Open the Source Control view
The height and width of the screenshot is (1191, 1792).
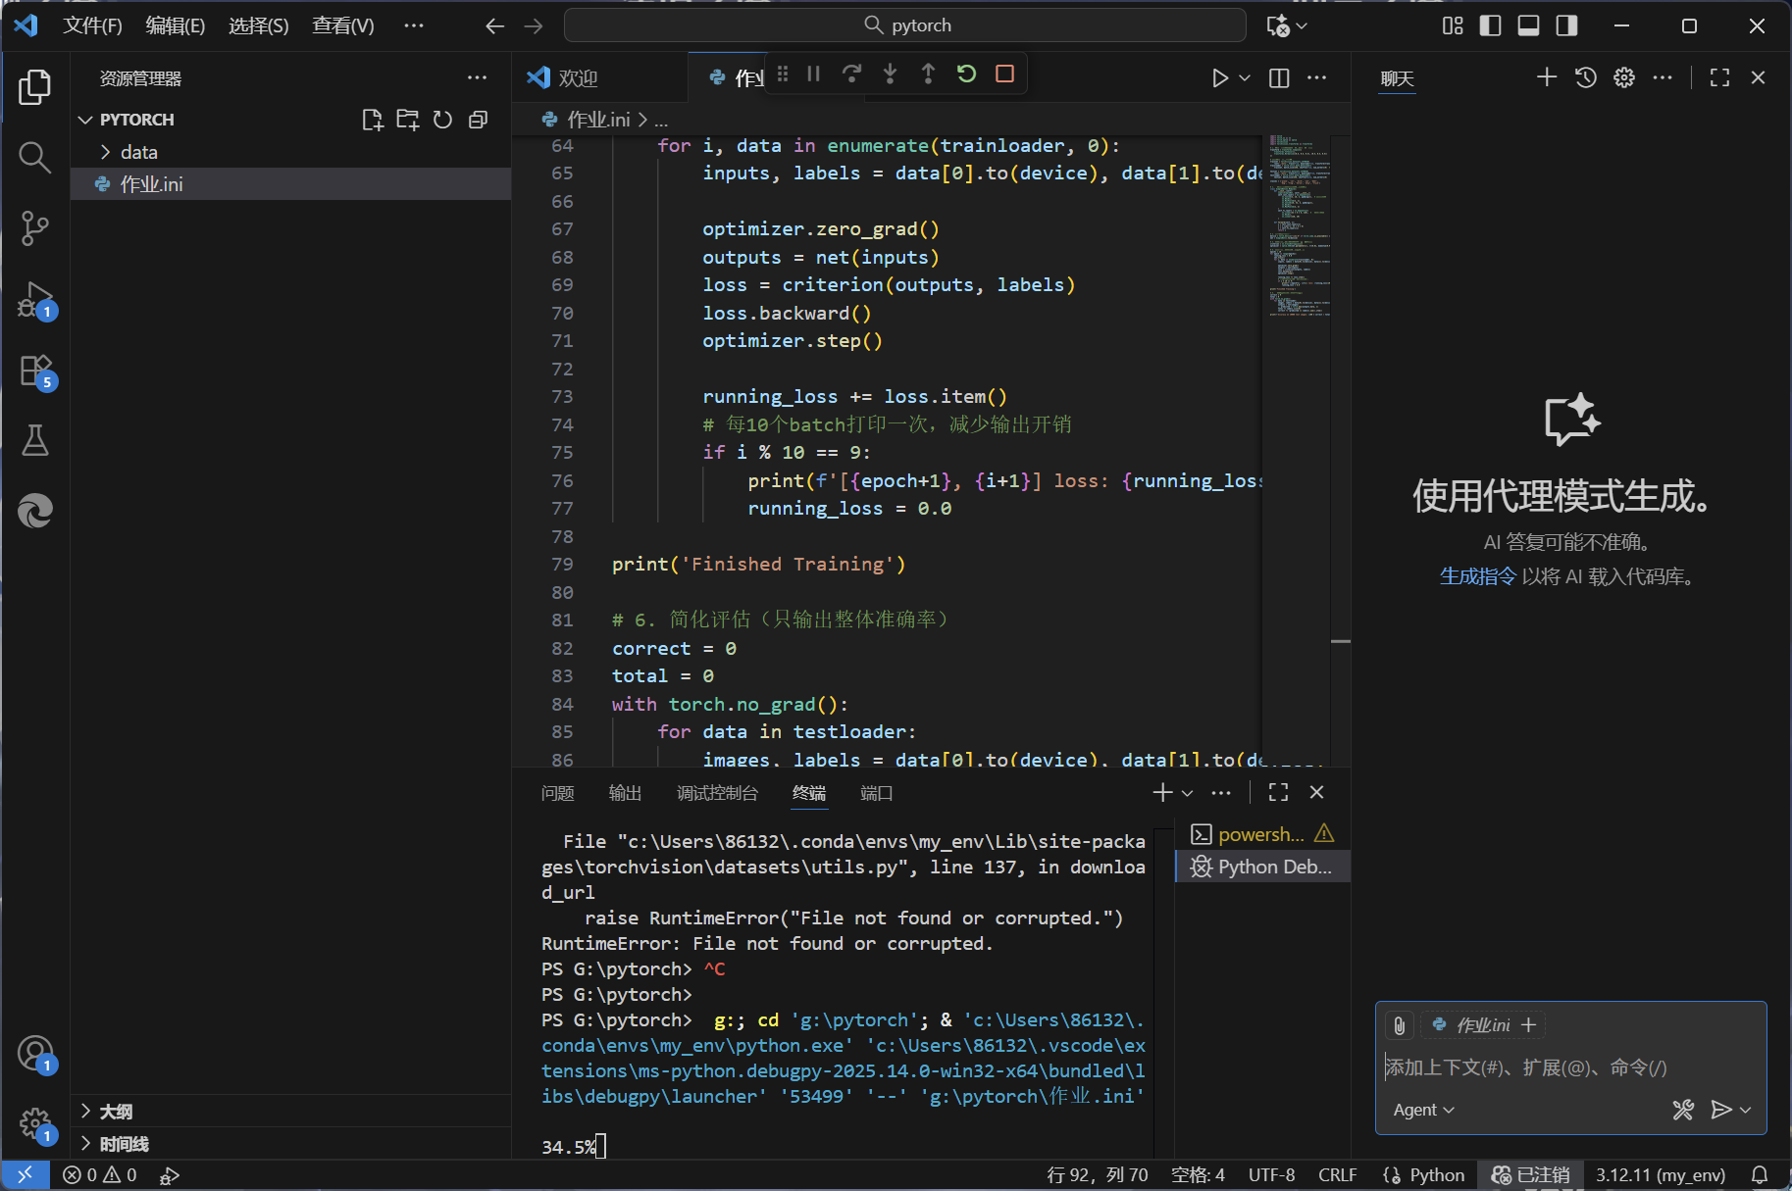(35, 227)
